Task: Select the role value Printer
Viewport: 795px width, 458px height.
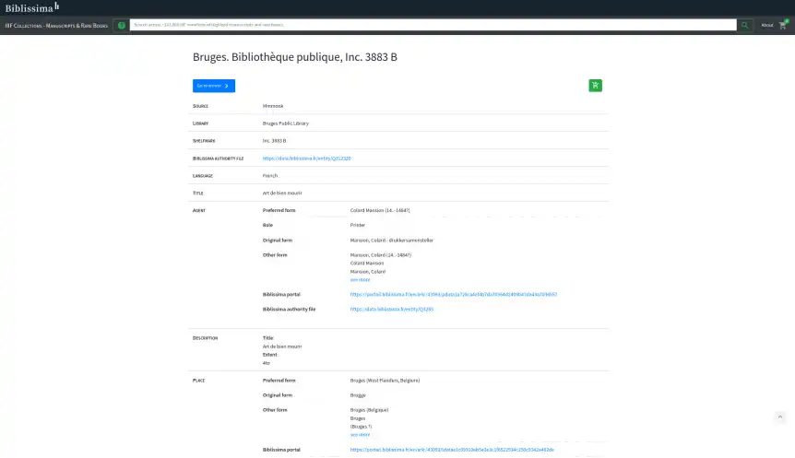Action: [358, 225]
